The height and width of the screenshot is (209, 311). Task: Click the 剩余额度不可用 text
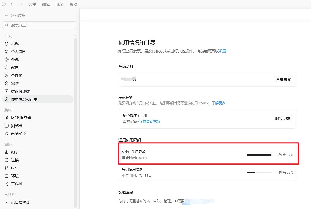click(x=135, y=116)
